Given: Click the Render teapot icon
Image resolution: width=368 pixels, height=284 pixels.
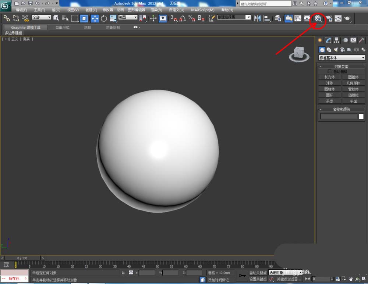Looking at the screenshot, I should click(347, 18).
